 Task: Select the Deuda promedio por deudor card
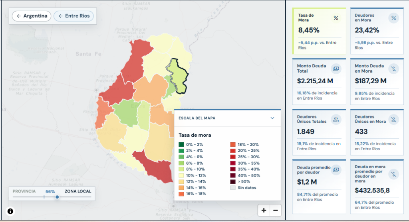319,187
